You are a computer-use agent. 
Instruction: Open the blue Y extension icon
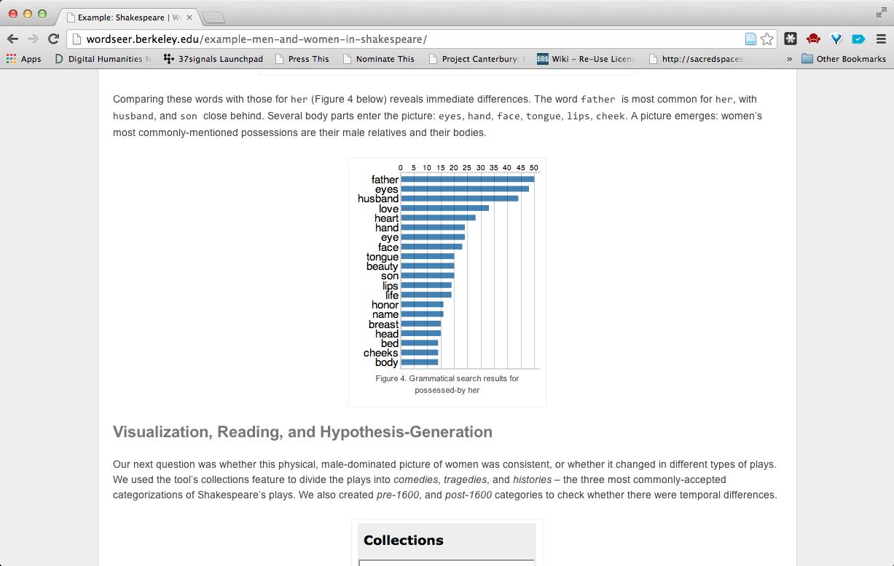tap(836, 39)
